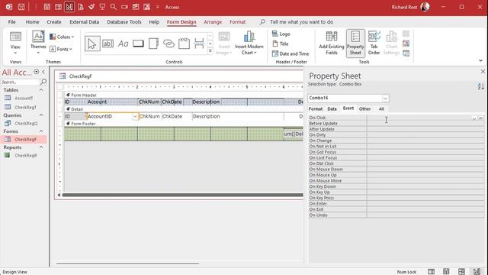
Task: Open navigation pane All Access Objects menu
Action: coord(37,72)
